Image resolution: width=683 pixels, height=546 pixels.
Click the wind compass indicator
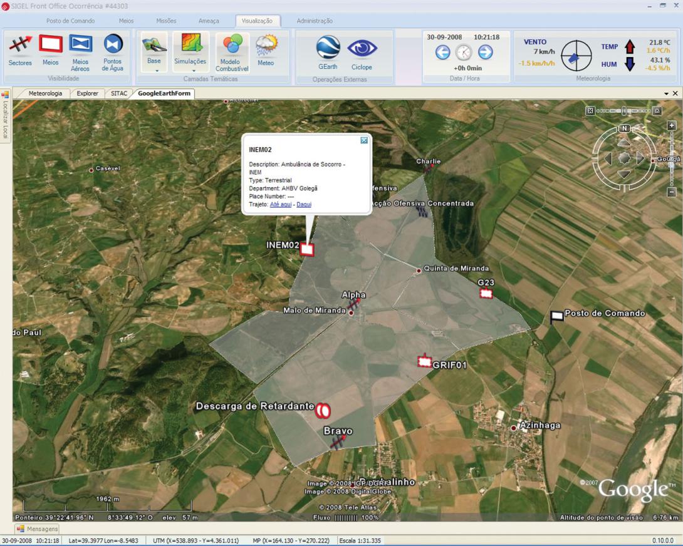576,56
